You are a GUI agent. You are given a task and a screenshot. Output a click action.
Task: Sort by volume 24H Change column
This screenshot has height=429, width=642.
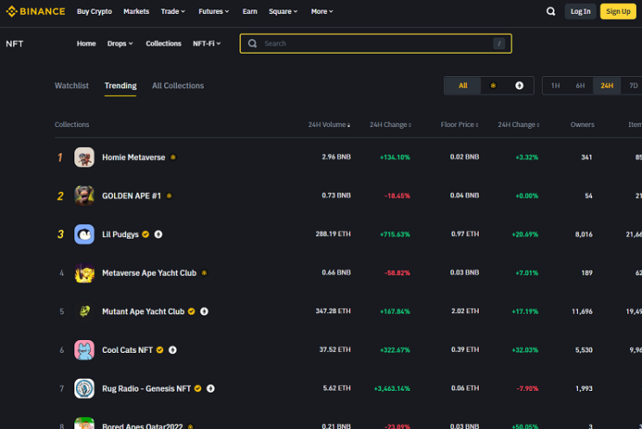pos(391,125)
